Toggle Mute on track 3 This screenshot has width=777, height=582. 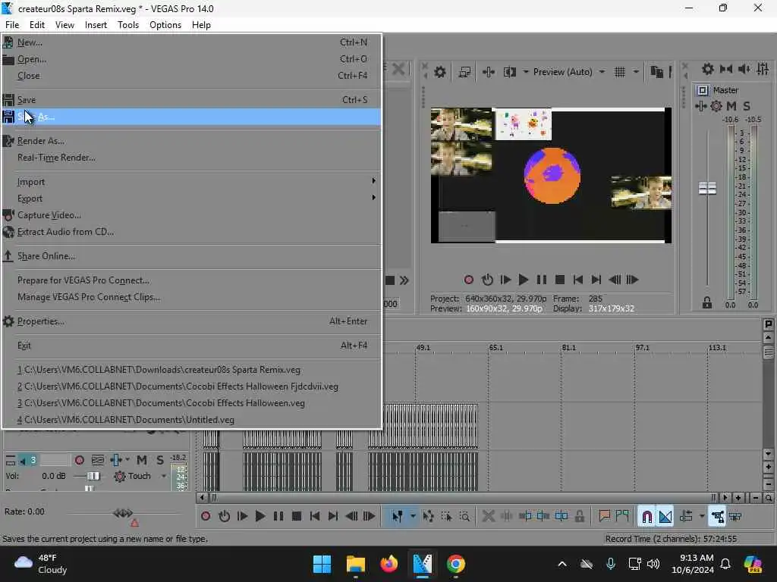tap(142, 460)
